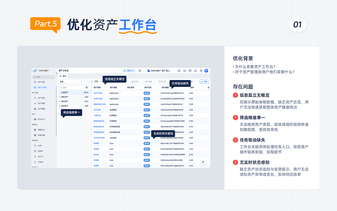Open 资产配置 from the sidebar
The image size is (337, 211).
[x=41, y=108]
